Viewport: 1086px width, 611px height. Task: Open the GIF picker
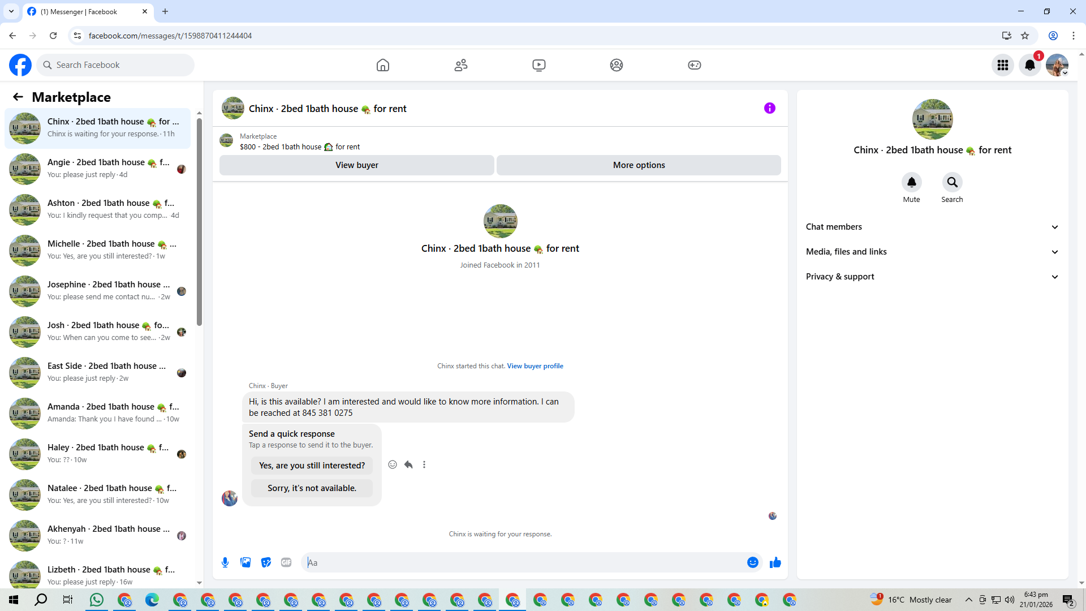coord(286,562)
